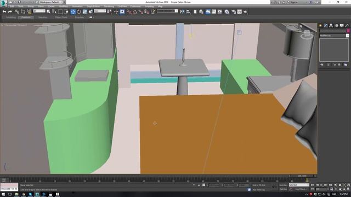
Task: Open the Curve Editor
Action: click(x=214, y=11)
